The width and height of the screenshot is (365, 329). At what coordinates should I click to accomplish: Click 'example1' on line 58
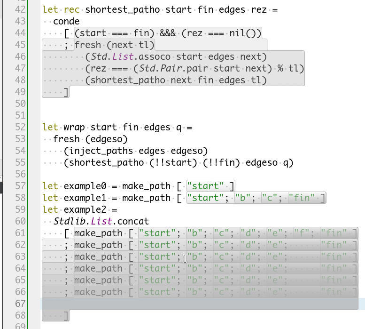pos(85,198)
